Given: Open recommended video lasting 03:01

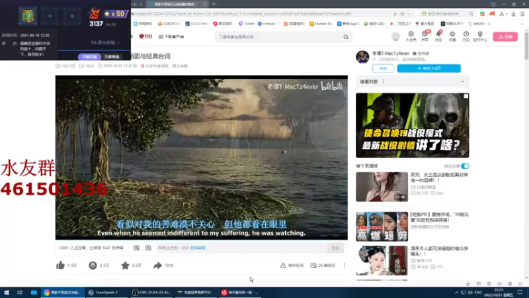Looking at the screenshot, I should click(382, 260).
